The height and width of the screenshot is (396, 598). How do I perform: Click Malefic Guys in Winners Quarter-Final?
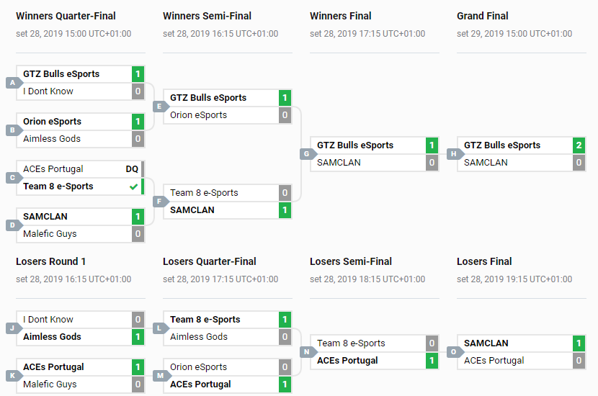pyautogui.click(x=50, y=234)
